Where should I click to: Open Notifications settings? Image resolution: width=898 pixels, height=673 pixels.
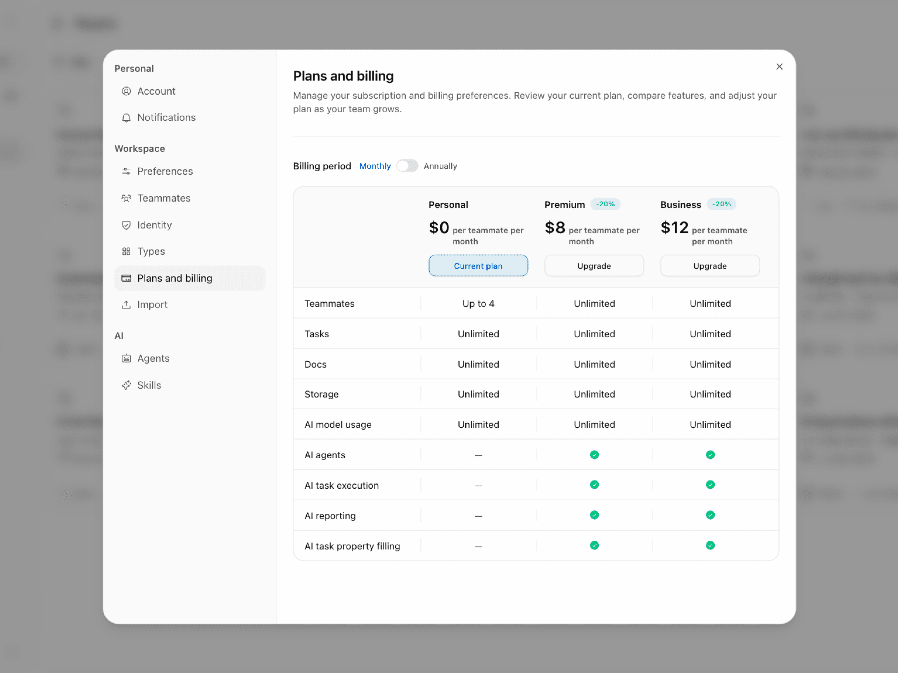point(190,118)
